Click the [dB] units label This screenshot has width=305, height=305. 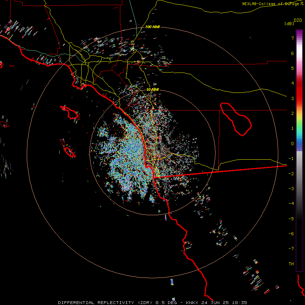coord(289,23)
